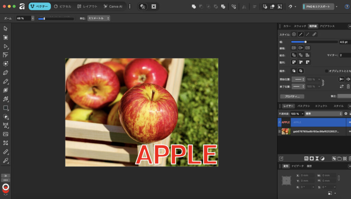Click the PNGをエクスポート button
This screenshot has height=199, width=351.
(x=318, y=7)
